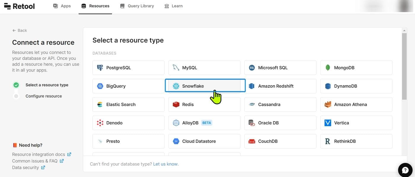Viewport: 415px width, 177px height.
Task: Click the Retool logo
Action: pyautogui.click(x=20, y=6)
